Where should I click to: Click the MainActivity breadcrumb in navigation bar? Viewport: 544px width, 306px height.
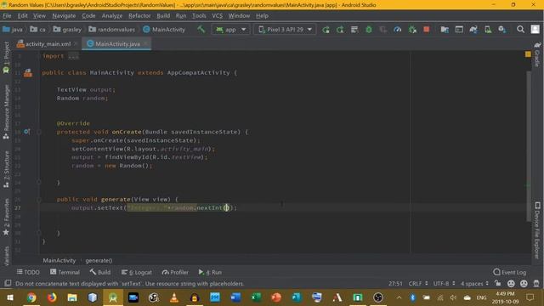pos(164,30)
